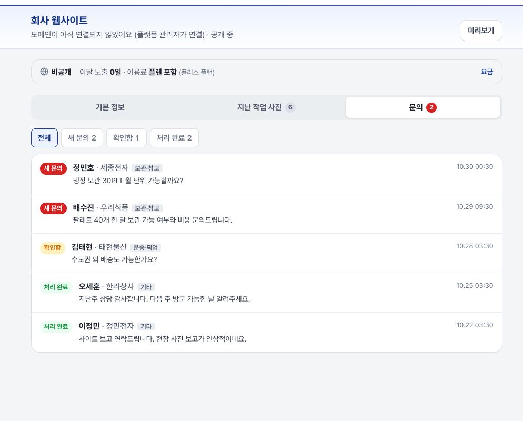The width and height of the screenshot is (523, 421).
Task: Click the 새 문의 badge on 정민호's row
Action: (x=53, y=168)
